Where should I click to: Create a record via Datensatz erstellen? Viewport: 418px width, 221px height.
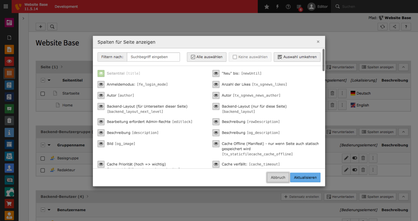[302, 197]
